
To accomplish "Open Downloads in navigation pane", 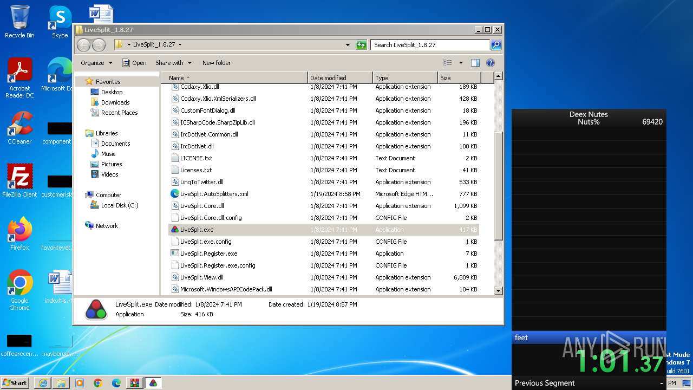I will point(115,102).
